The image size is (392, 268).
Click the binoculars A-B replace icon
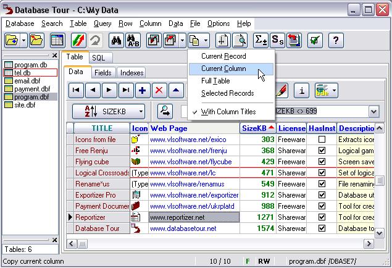[x=133, y=40]
